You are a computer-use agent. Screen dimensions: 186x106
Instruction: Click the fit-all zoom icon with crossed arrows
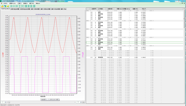22,6
